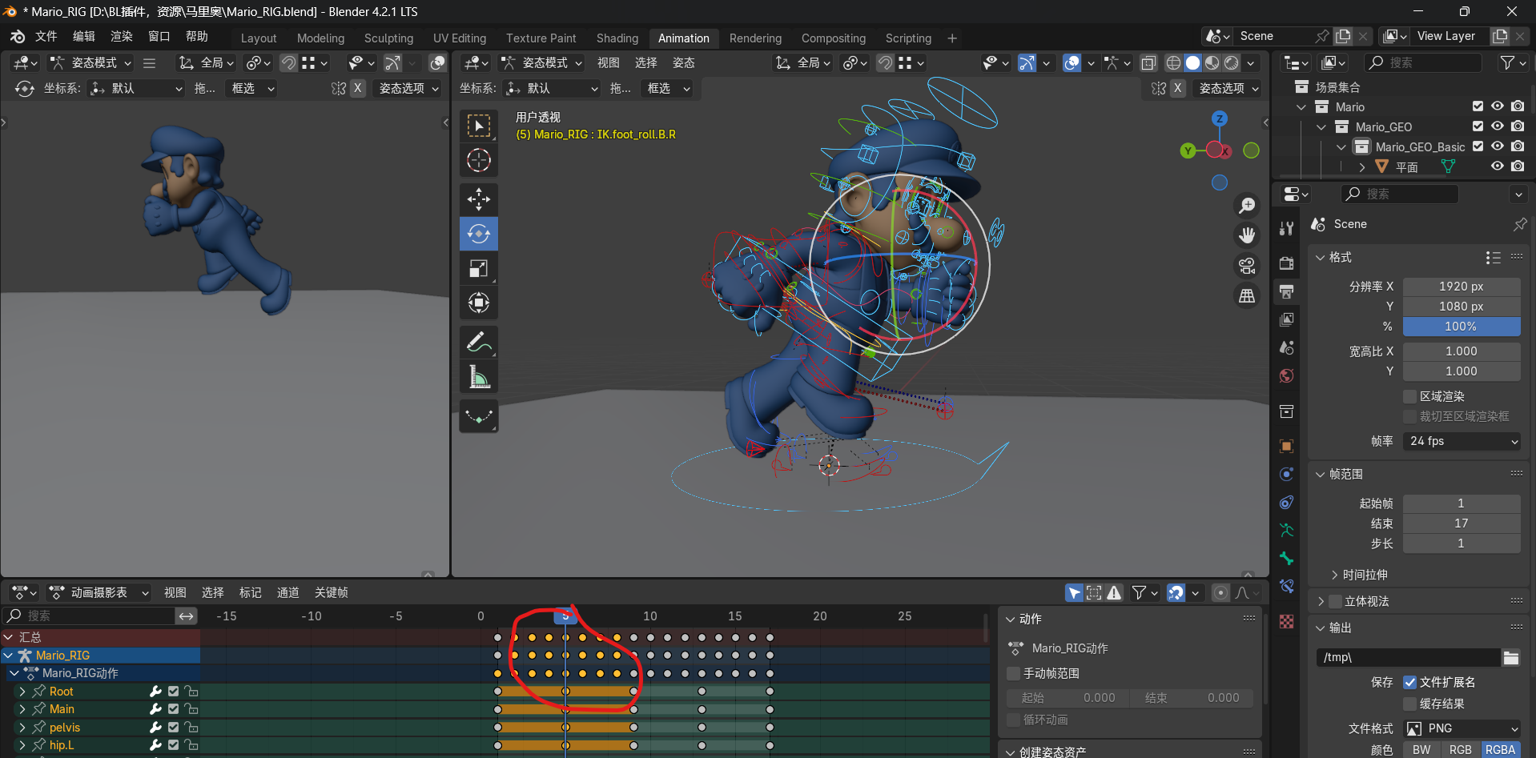Open the Texture properties tab
The height and width of the screenshot is (758, 1536).
point(1286,621)
